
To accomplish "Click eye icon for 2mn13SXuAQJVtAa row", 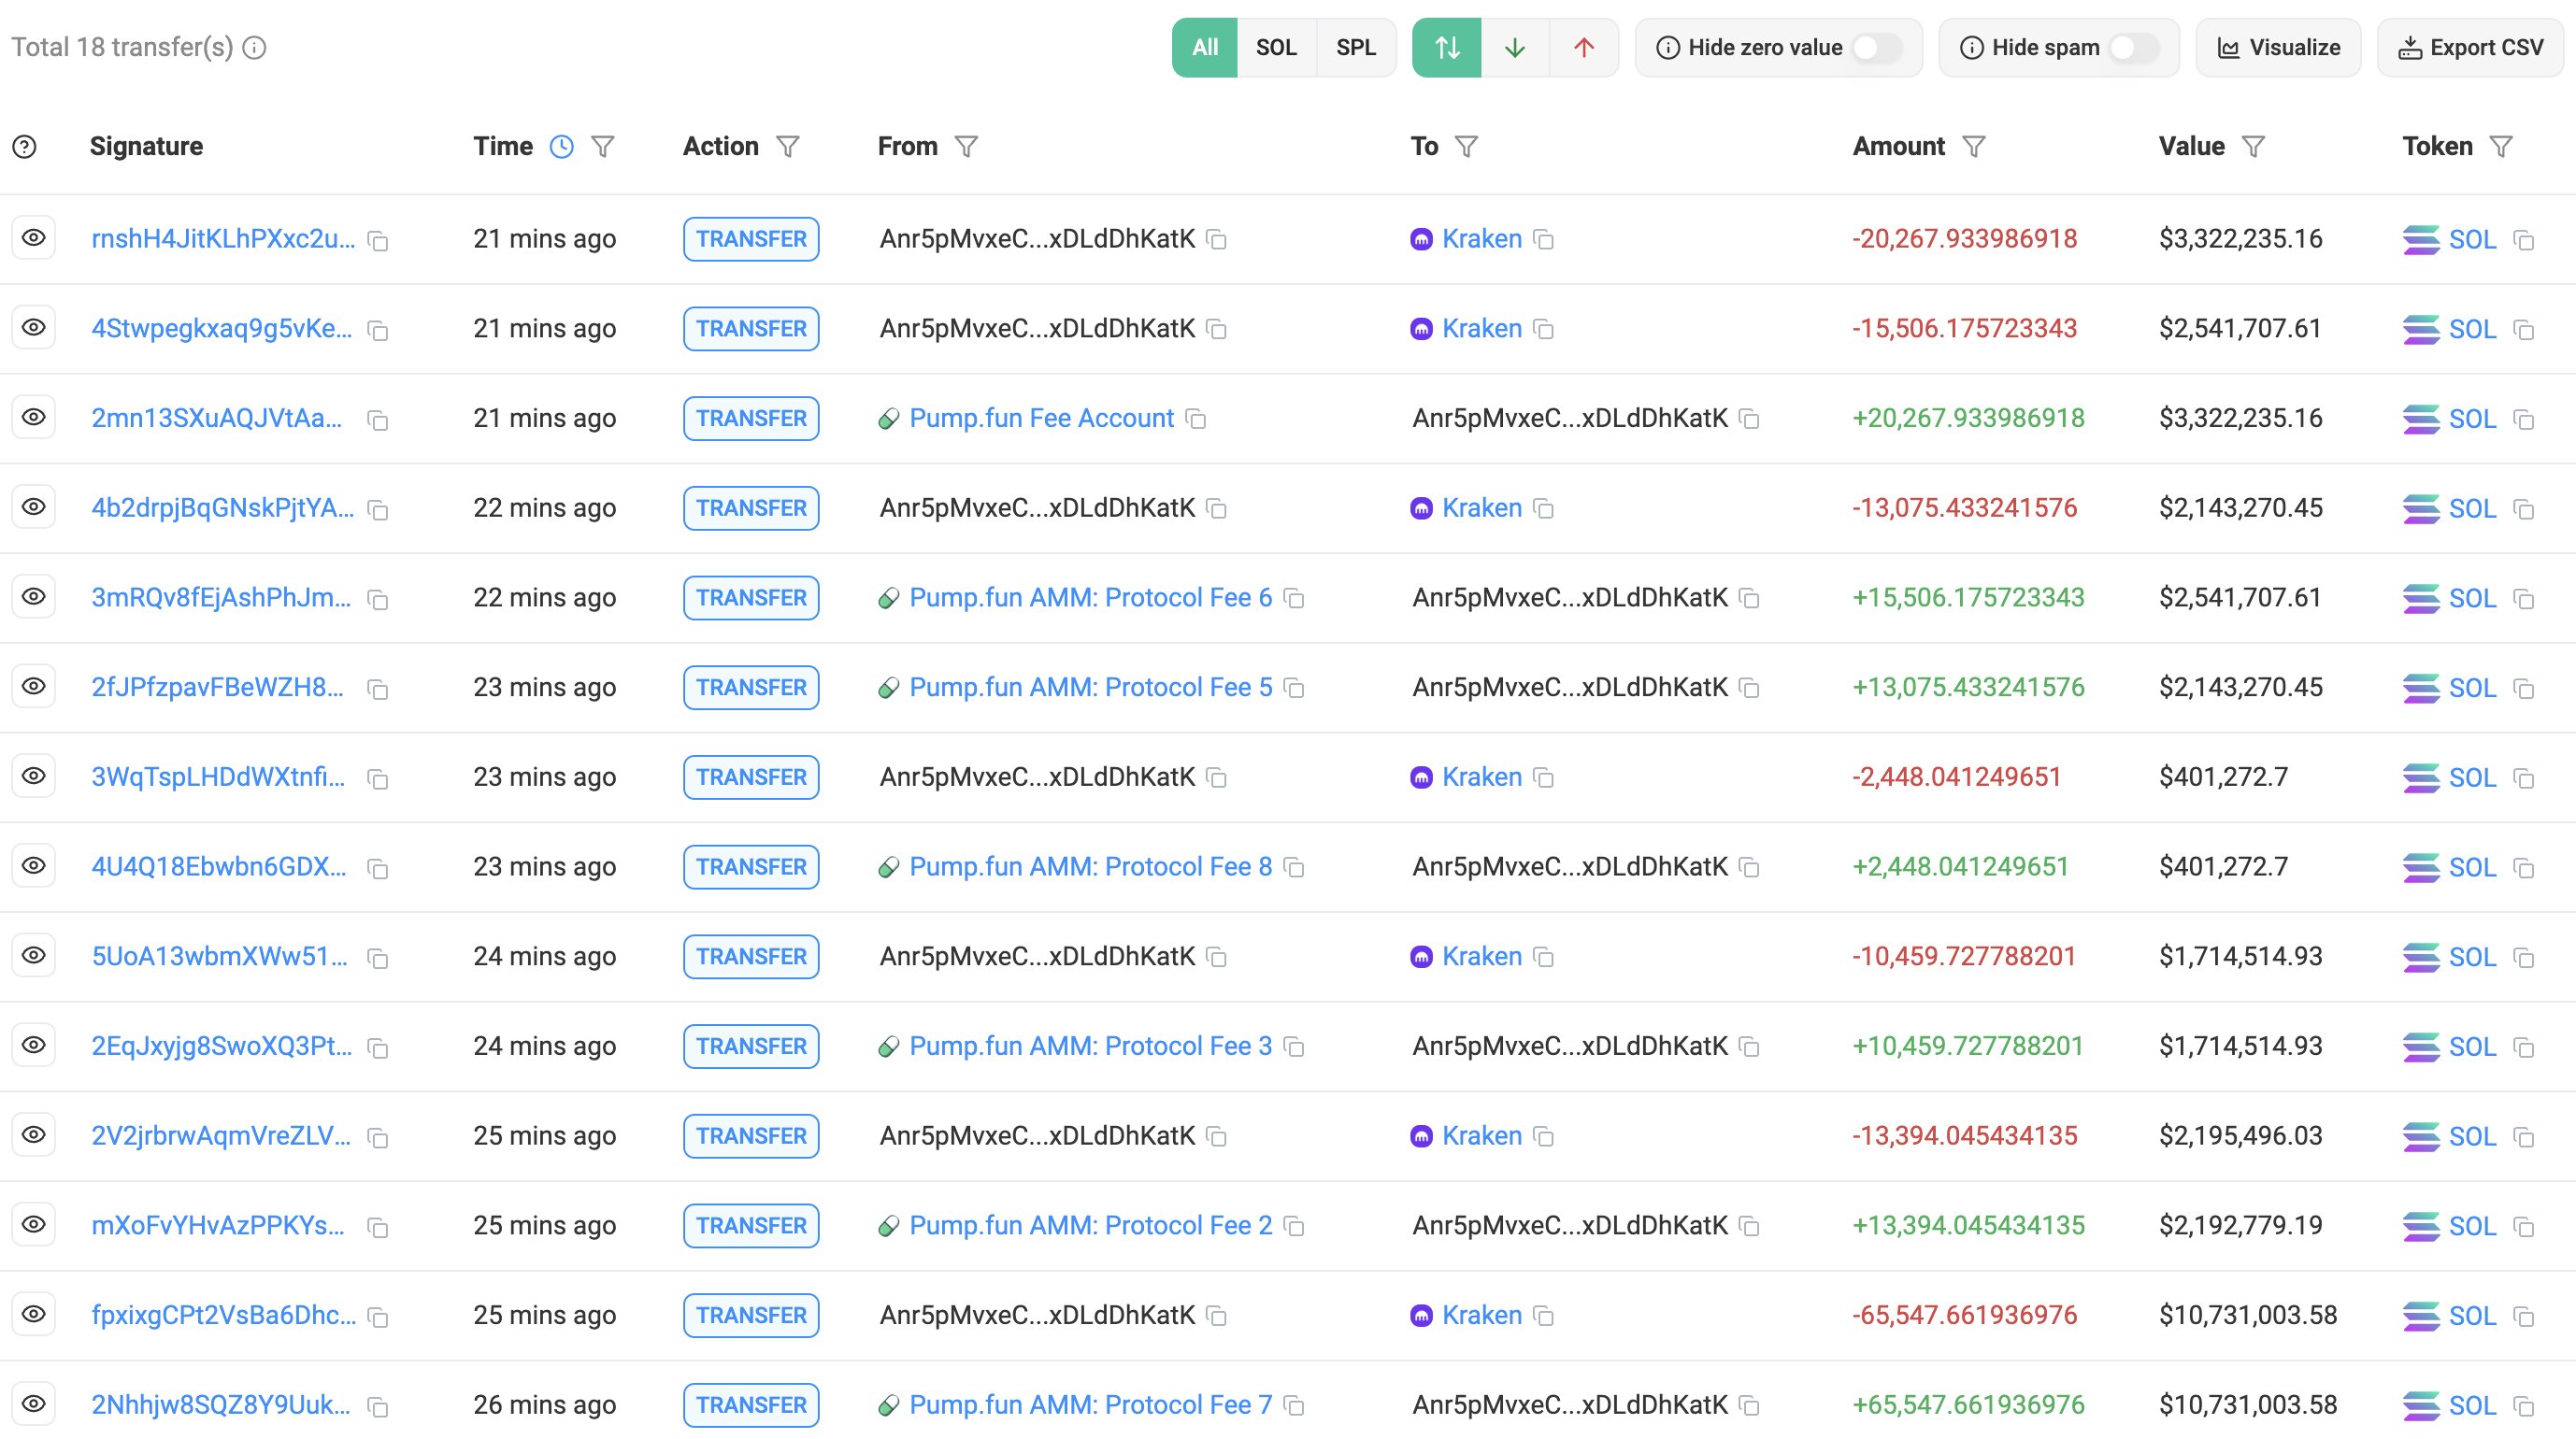I will pyautogui.click(x=34, y=417).
